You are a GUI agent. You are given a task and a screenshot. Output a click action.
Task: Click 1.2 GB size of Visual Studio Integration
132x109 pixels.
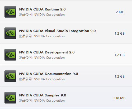point(120,34)
